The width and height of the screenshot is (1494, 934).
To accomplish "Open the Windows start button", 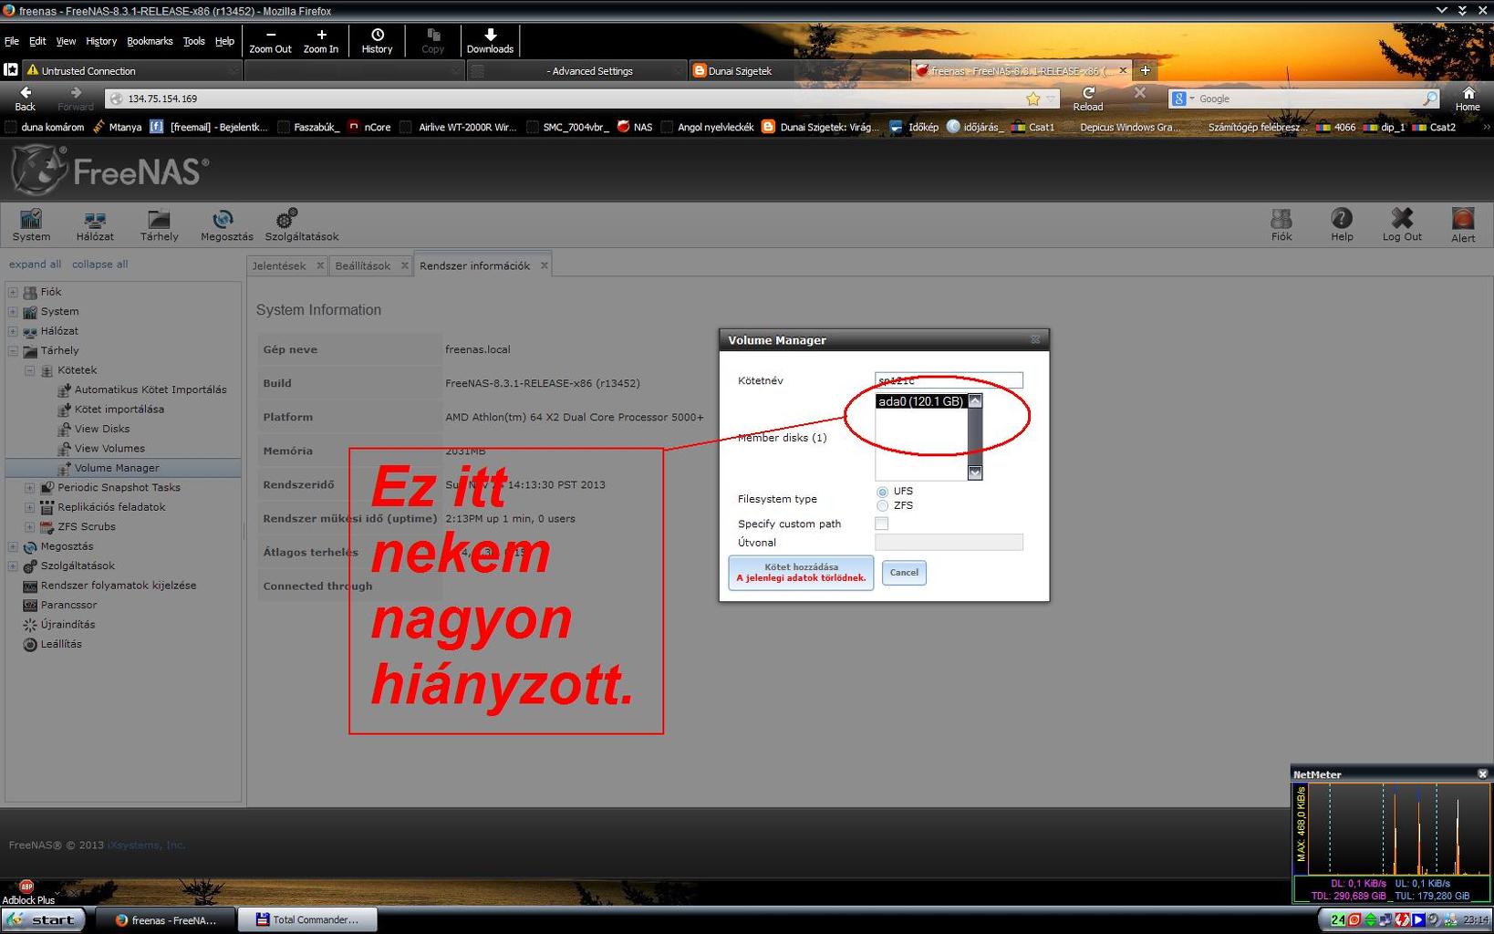I will click(x=44, y=919).
